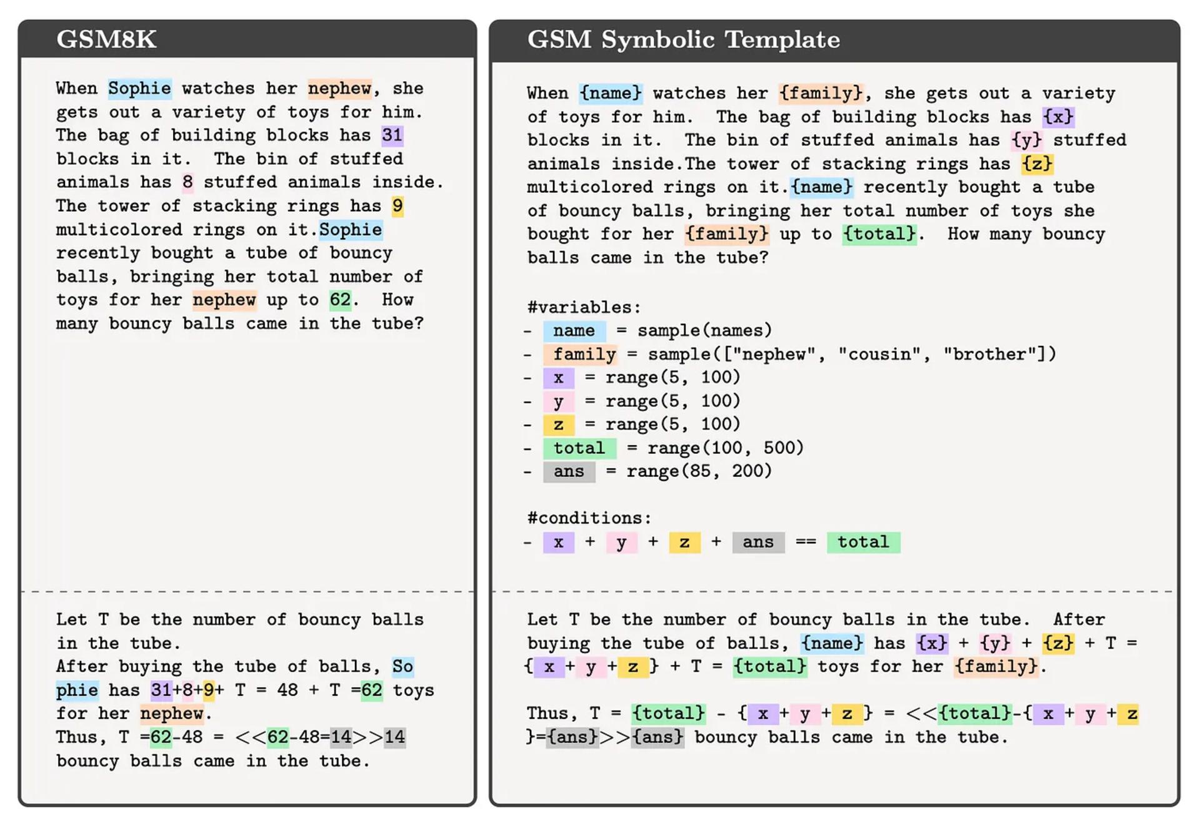Click the #conditions: heading
Viewport: 1200px width, 826px height.
pos(589,518)
